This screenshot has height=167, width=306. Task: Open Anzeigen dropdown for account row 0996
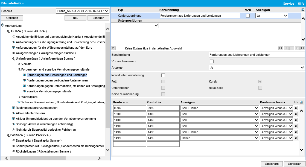[220, 108]
